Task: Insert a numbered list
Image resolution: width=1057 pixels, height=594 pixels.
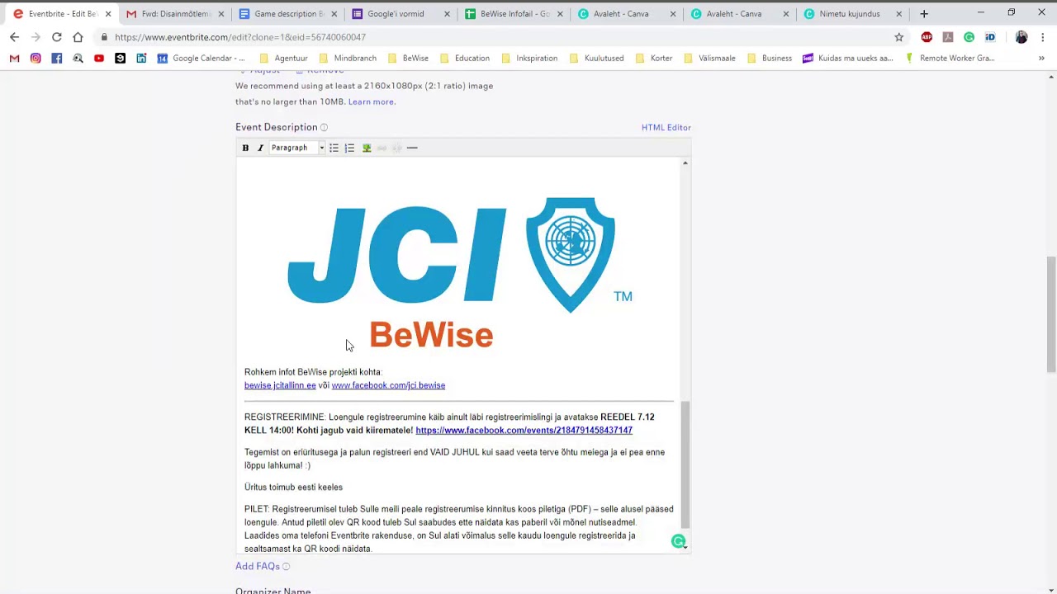Action: click(x=349, y=148)
